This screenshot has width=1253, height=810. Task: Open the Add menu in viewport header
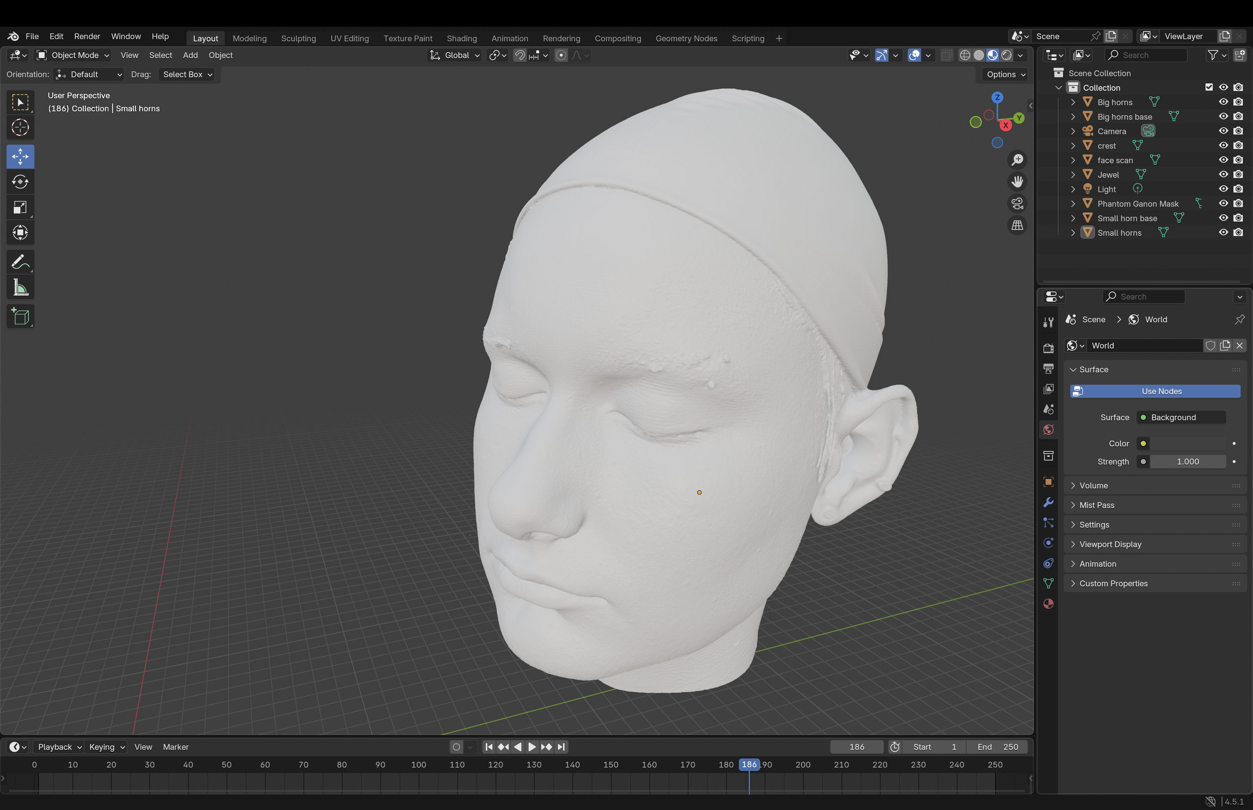(x=190, y=55)
